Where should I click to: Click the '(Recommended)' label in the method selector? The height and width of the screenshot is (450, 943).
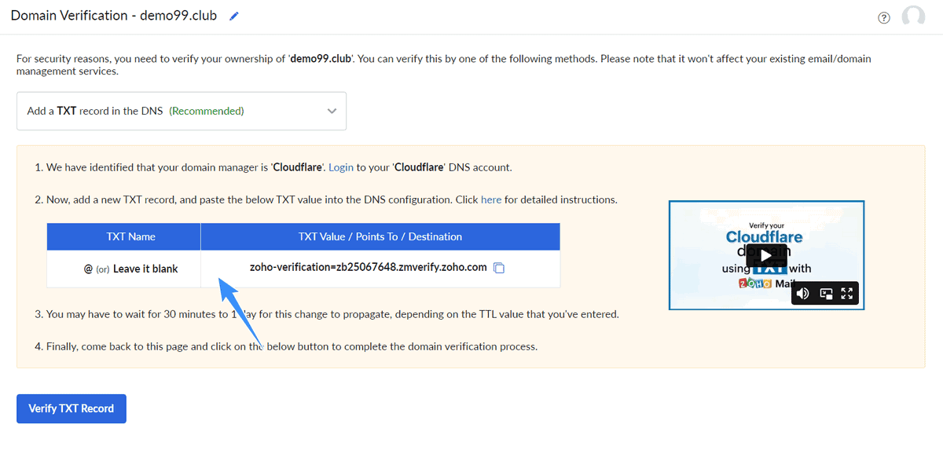pos(207,111)
